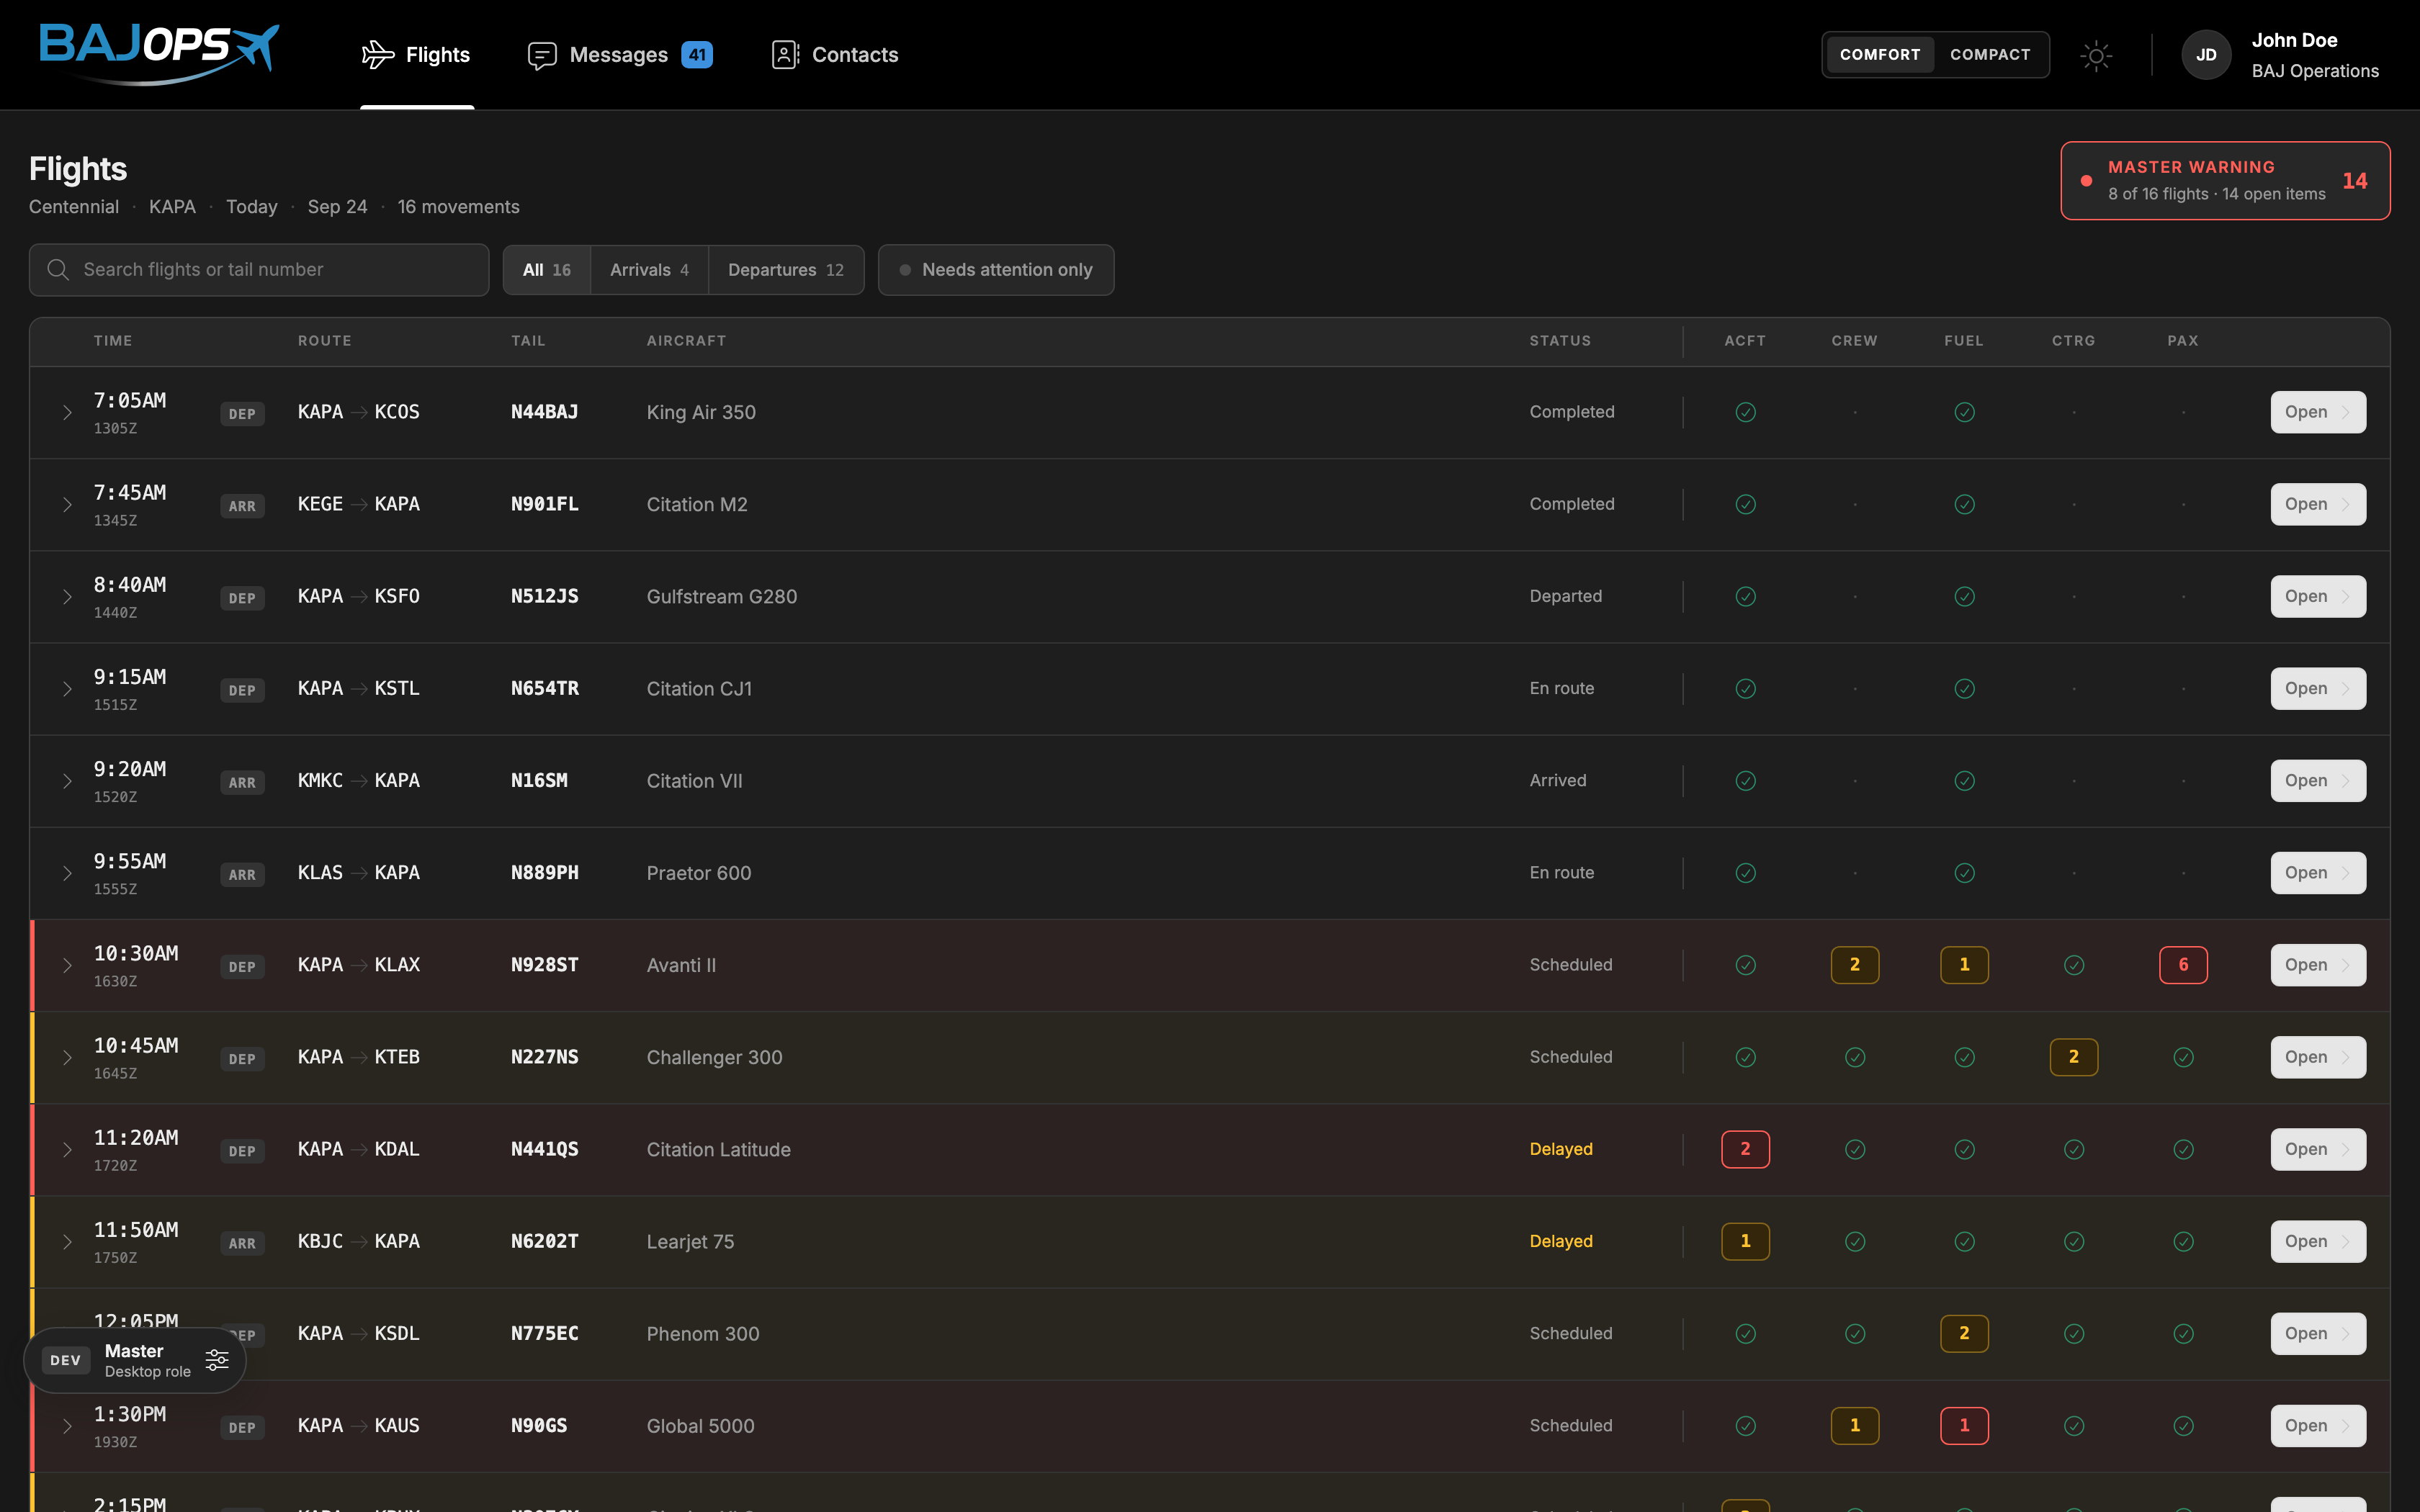This screenshot has height=1512, width=2420.
Task: Click tail number N889PH
Action: [545, 873]
